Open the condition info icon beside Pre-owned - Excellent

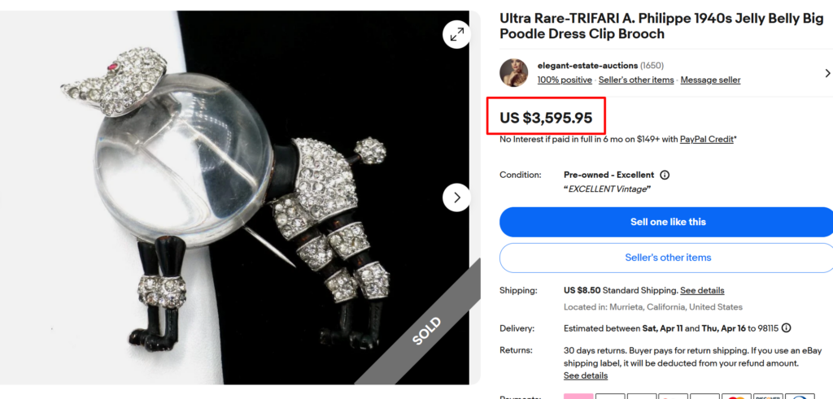click(x=664, y=175)
